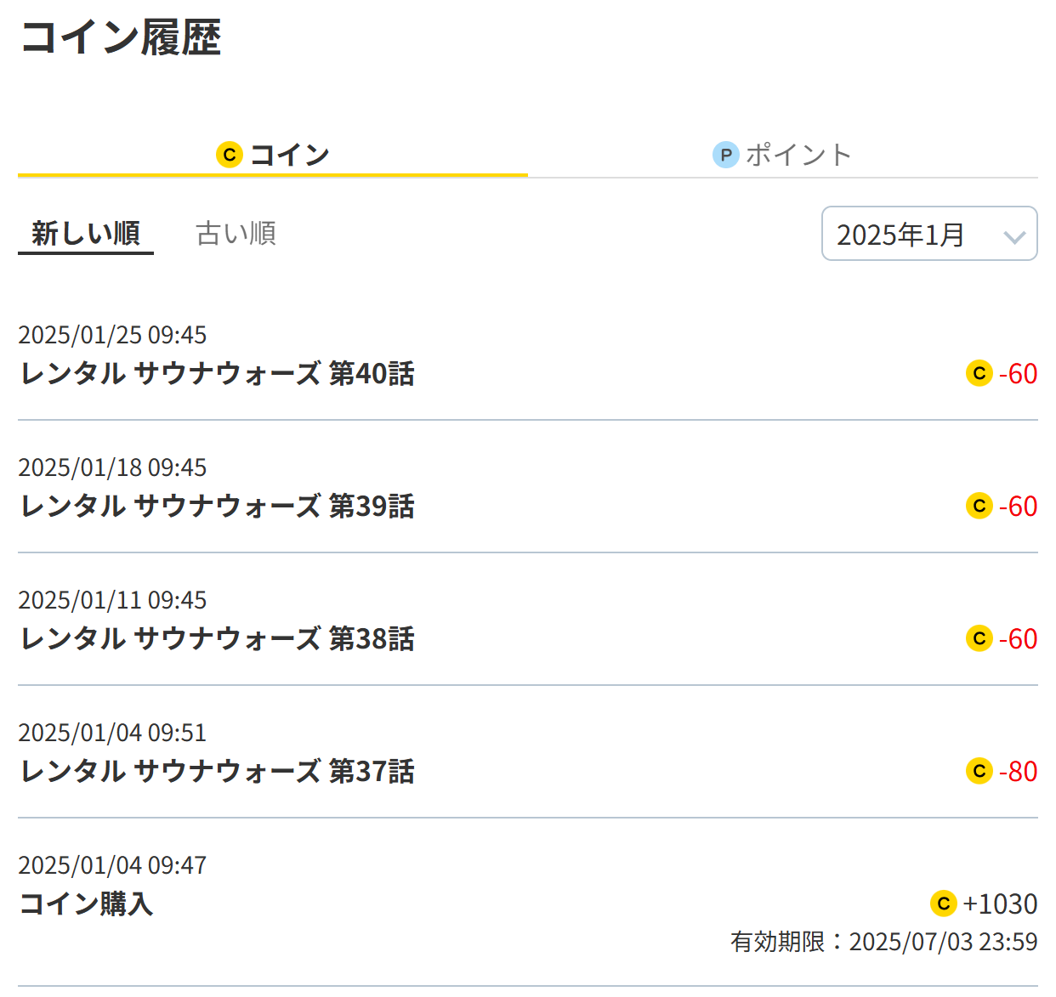
Task: Sort history by 新しい順
Action: [86, 233]
